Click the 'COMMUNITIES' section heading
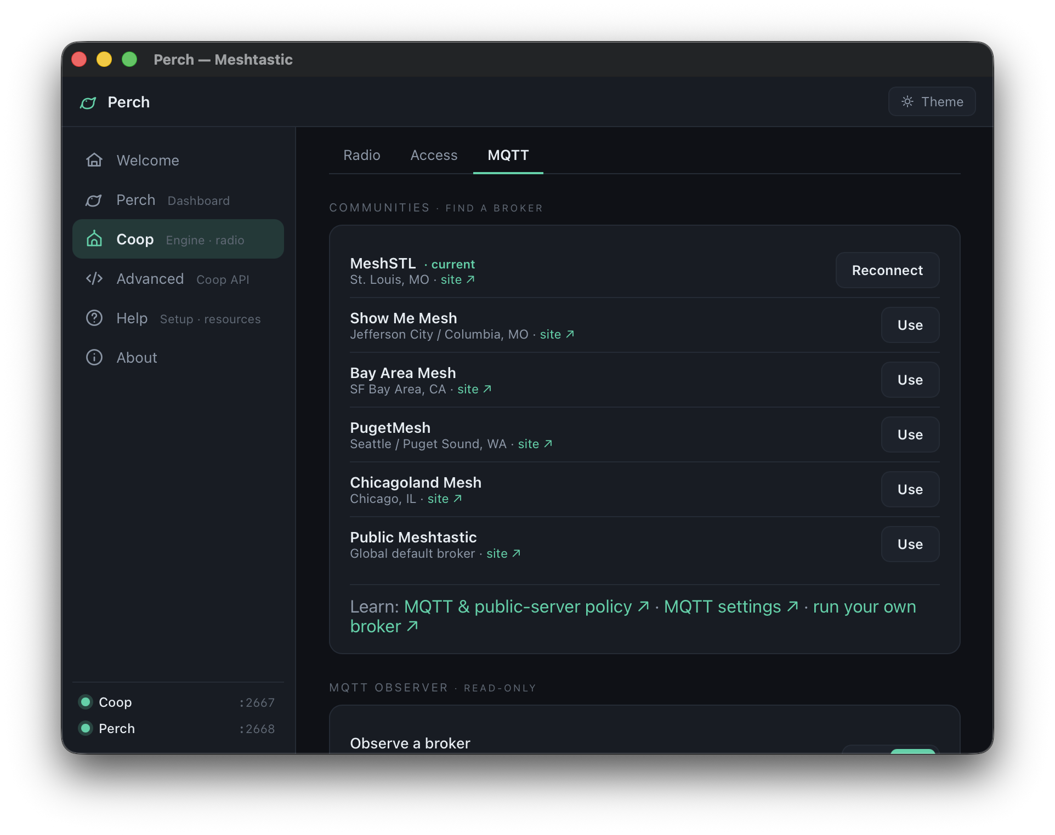1055x835 pixels. point(379,208)
